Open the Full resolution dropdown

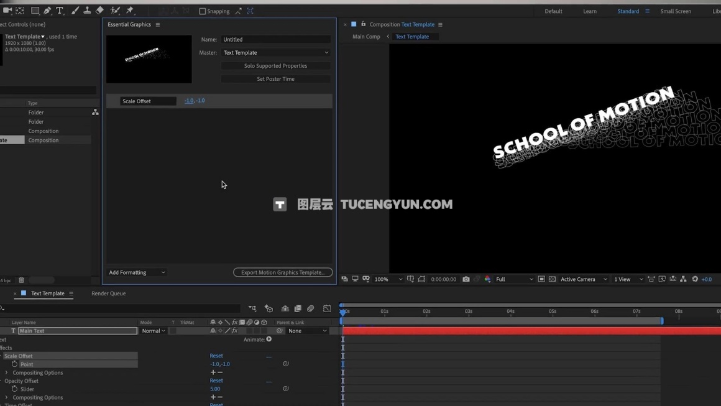514,279
